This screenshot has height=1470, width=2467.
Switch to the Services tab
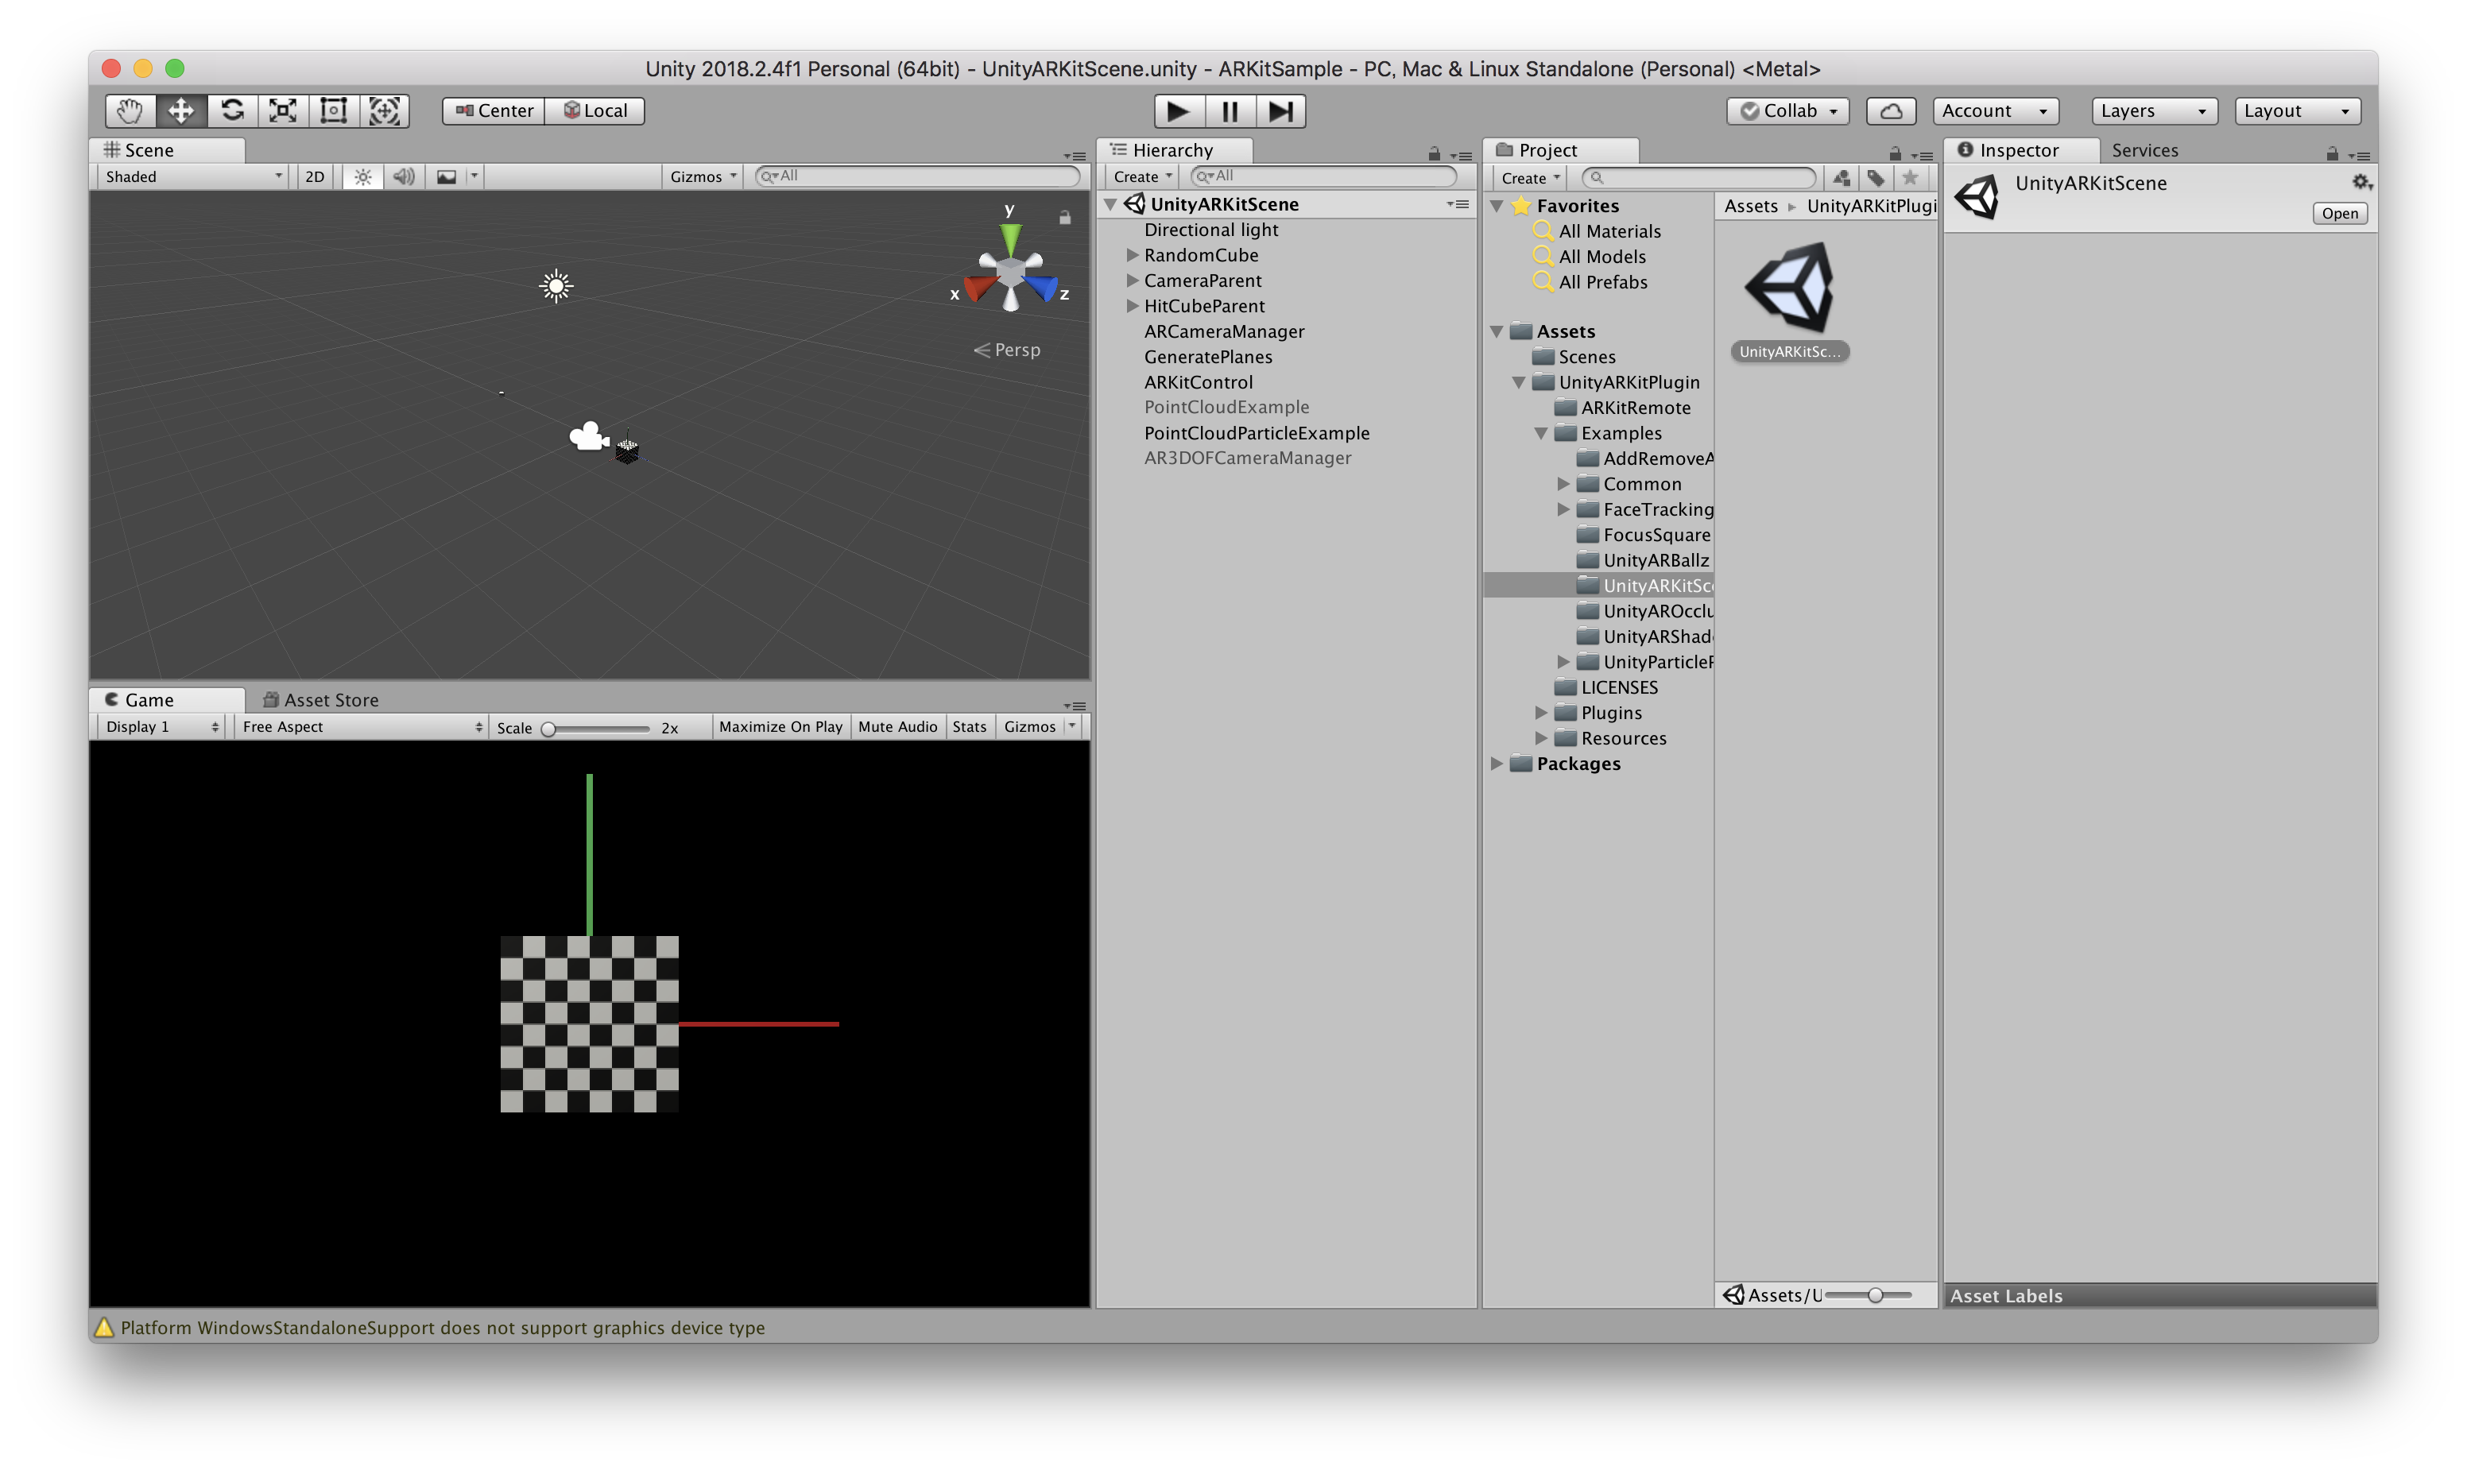2144,149
